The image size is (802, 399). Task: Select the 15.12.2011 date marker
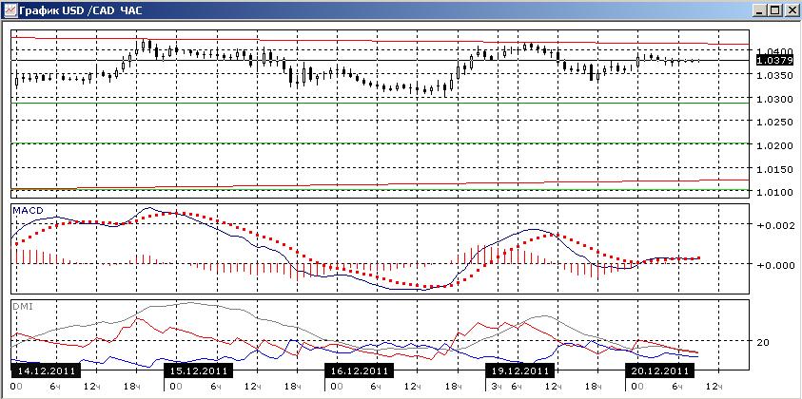[x=198, y=370]
